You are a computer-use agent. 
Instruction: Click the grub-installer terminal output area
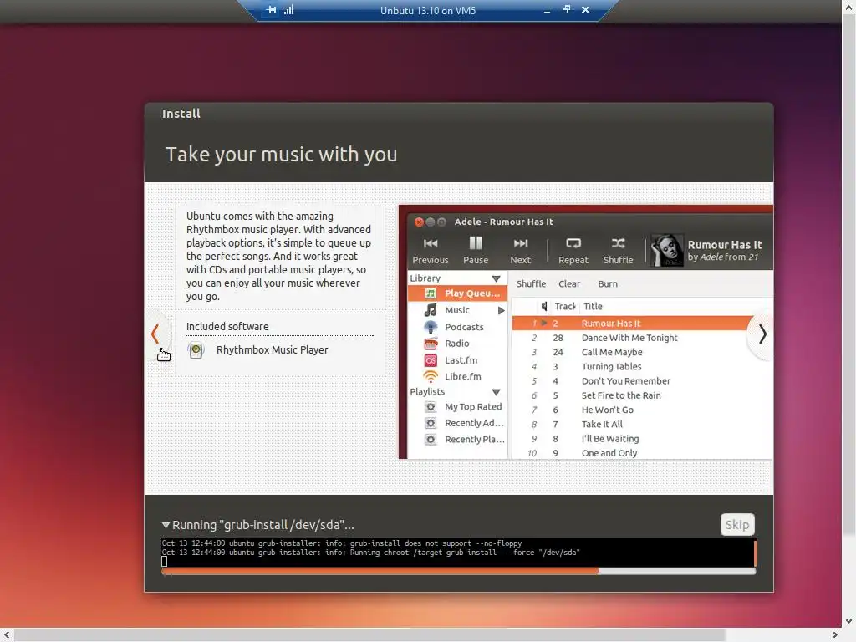coord(457,553)
